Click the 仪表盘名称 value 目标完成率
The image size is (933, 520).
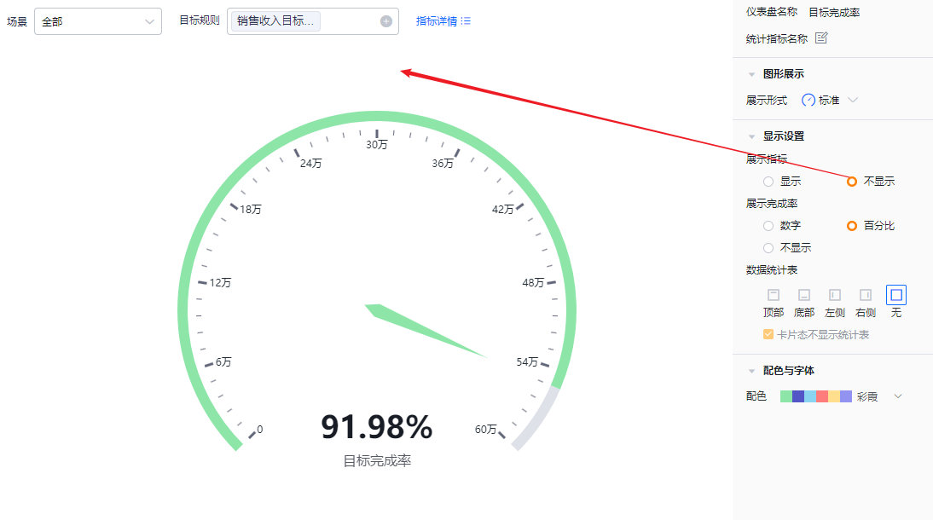(834, 13)
